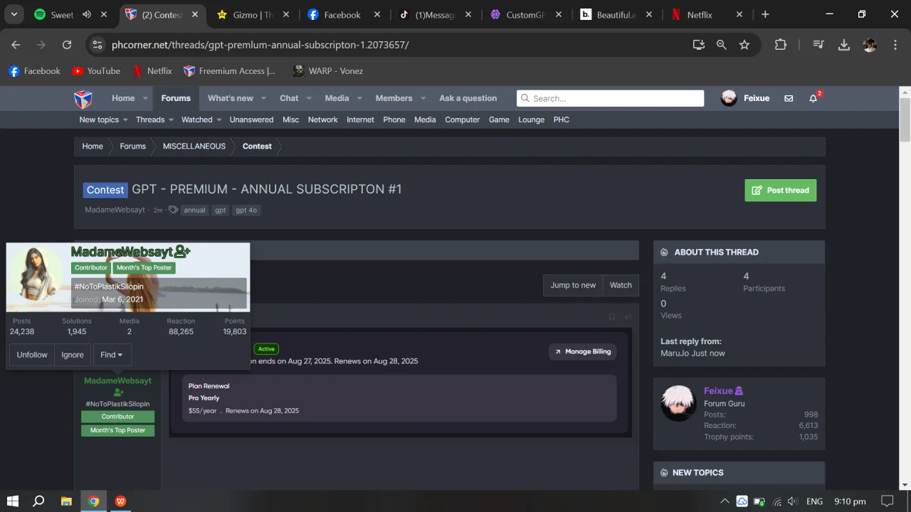Screen dimensions: 911x512
Task: Close the Spotify browser tab
Action: click(104, 14)
